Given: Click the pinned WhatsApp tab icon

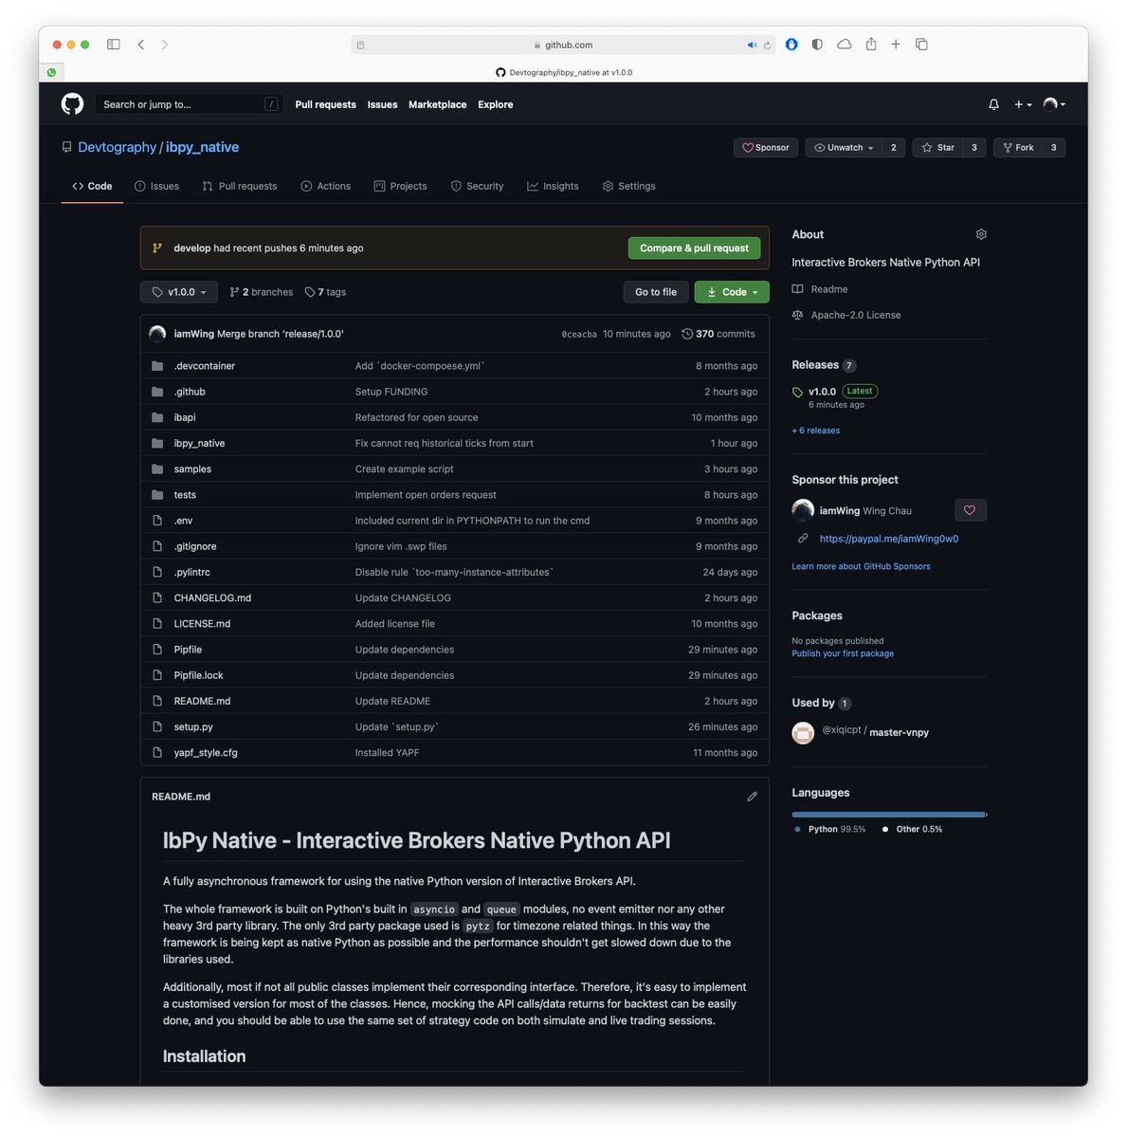Looking at the screenshot, I should click(51, 72).
